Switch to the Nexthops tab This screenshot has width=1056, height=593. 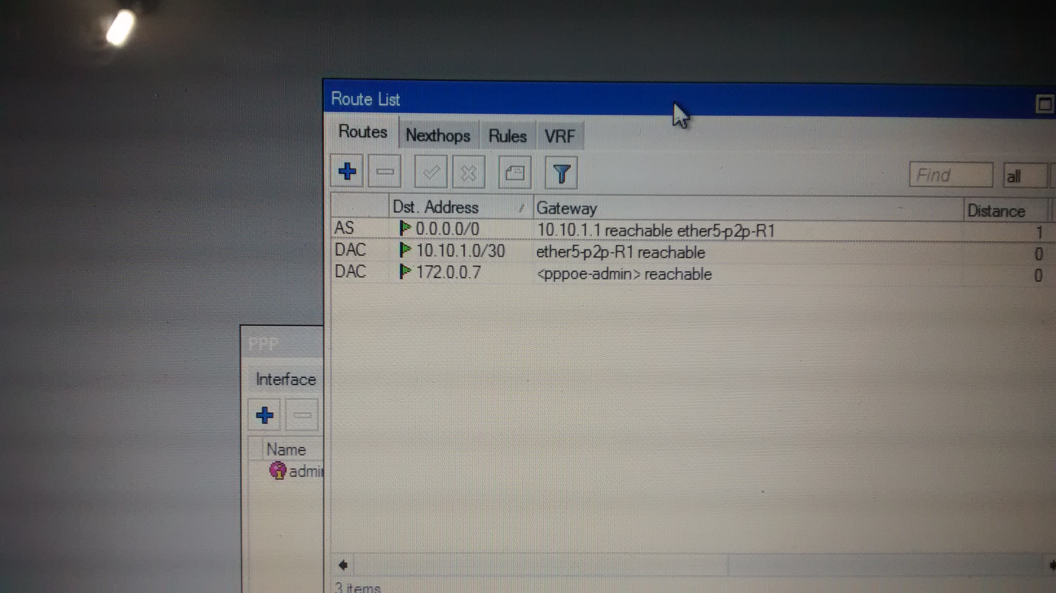pyautogui.click(x=438, y=135)
